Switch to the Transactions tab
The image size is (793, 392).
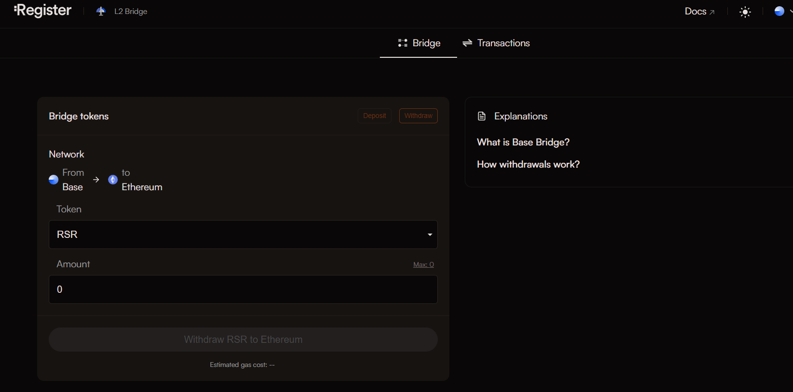[496, 43]
